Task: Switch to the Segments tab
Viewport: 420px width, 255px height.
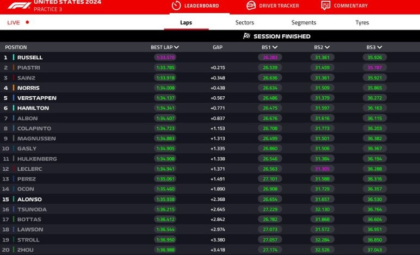Action: pos(304,23)
